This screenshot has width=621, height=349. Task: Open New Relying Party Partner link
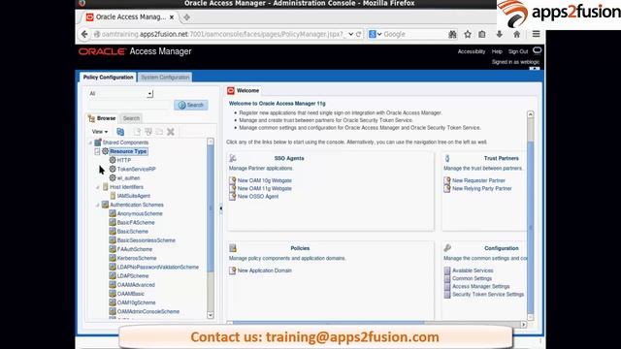coord(482,188)
